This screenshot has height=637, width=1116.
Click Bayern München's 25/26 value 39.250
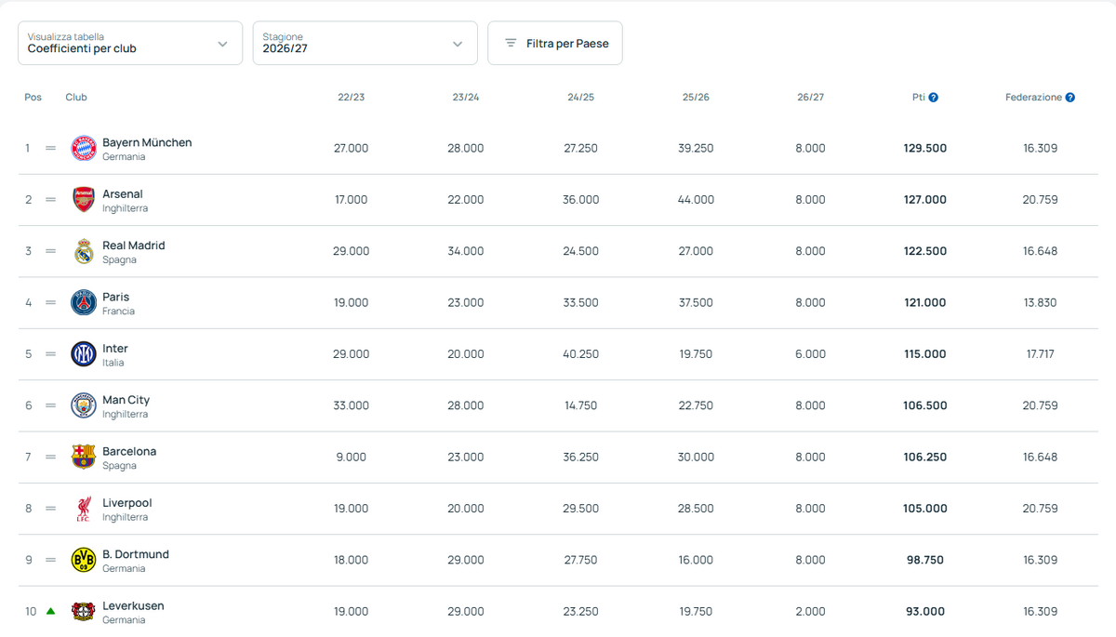[696, 148]
